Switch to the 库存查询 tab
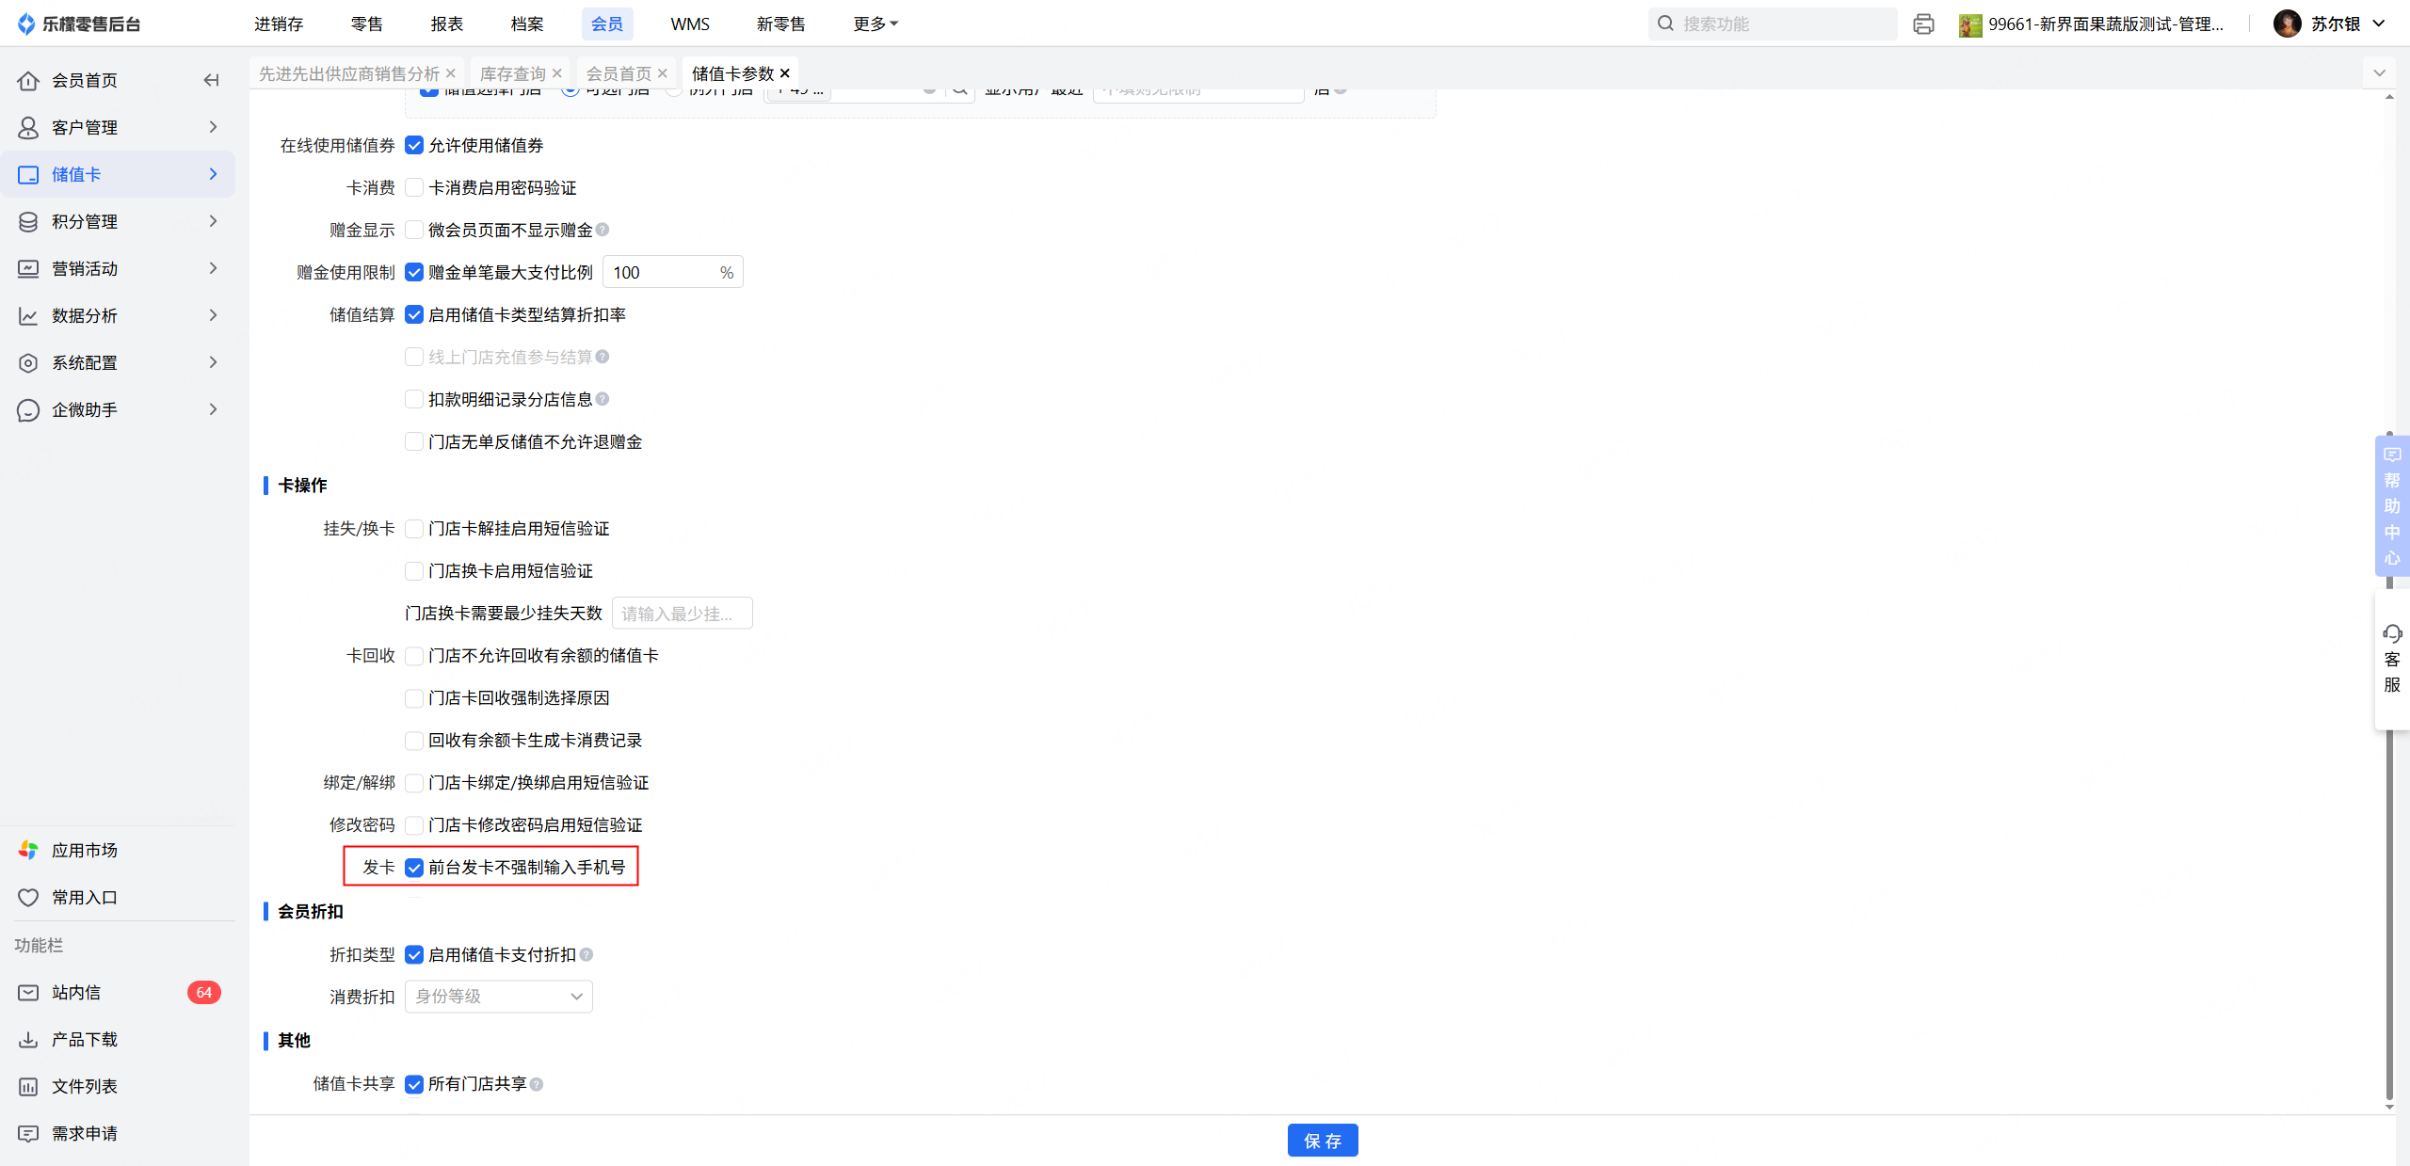 512,73
